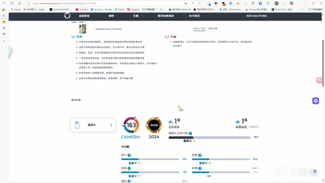
Task: Open the Instagram bookmark
Action: point(134,9)
